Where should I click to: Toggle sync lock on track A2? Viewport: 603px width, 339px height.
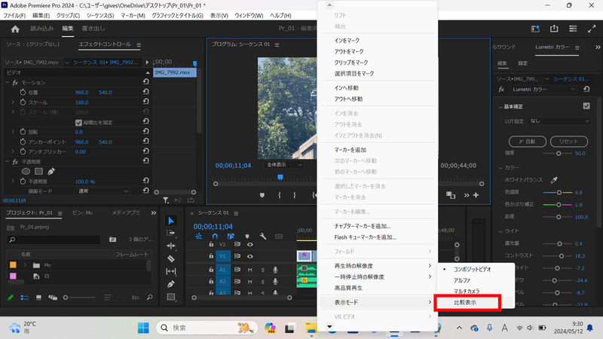click(237, 282)
